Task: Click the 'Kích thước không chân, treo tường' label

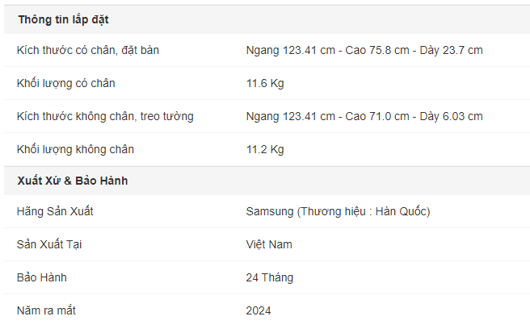Action: [x=105, y=116]
